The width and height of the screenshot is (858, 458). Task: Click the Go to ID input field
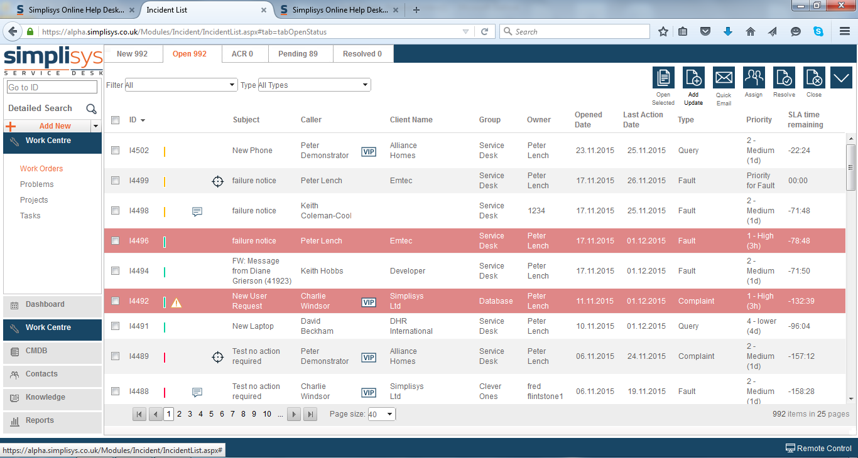coord(52,87)
